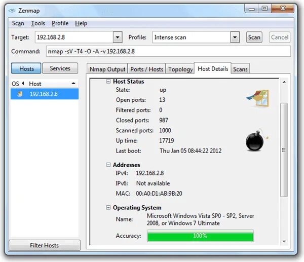Click the Scanned ports value 1000
The image size is (304, 262).
pyautogui.click(x=165, y=130)
